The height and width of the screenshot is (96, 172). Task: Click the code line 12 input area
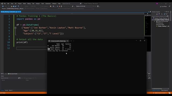(x=32, y=48)
